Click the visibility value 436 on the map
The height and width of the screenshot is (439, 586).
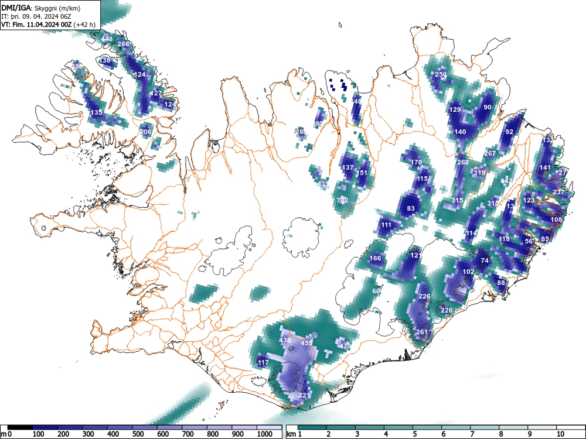point(284,341)
